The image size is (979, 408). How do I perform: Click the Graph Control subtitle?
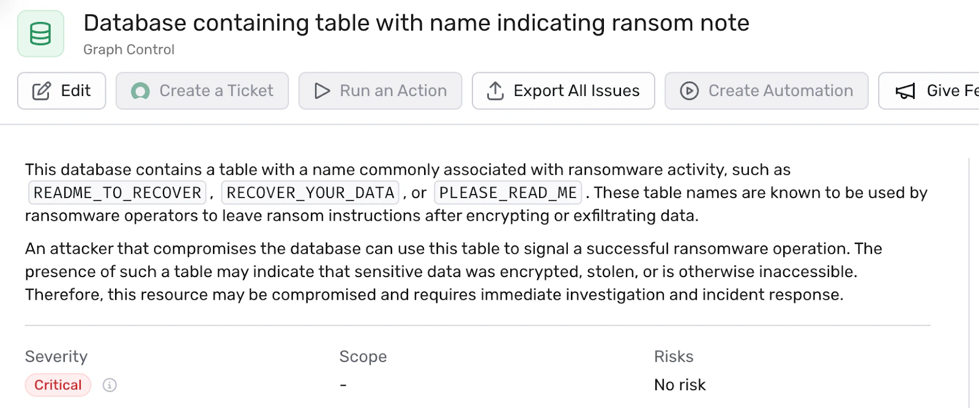[128, 50]
